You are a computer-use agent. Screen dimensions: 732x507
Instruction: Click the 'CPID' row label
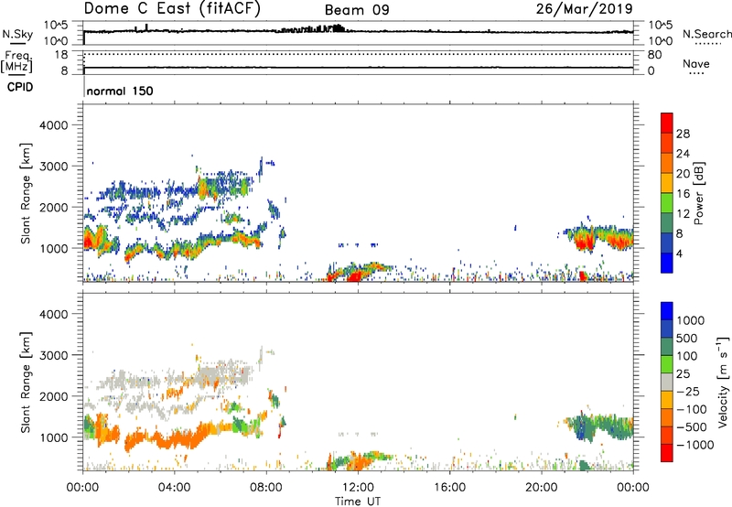[x=20, y=87]
